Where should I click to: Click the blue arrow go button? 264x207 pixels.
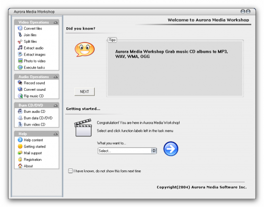(x=171, y=149)
